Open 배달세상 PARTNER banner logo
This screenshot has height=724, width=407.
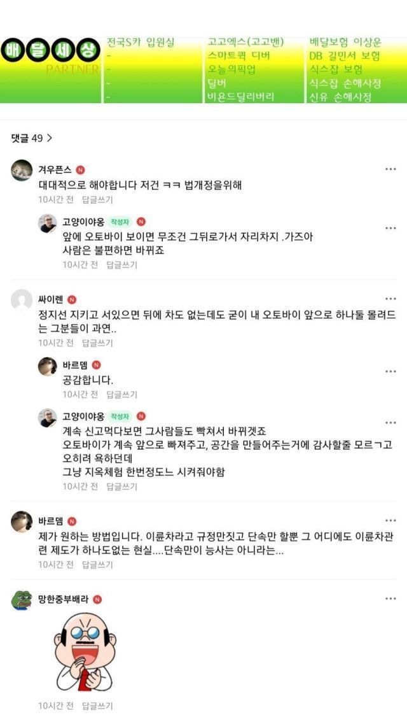pyautogui.click(x=50, y=59)
